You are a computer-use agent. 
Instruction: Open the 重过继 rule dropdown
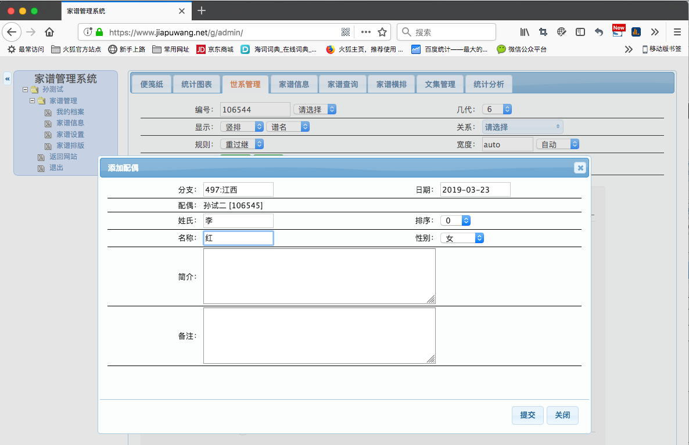tap(242, 144)
